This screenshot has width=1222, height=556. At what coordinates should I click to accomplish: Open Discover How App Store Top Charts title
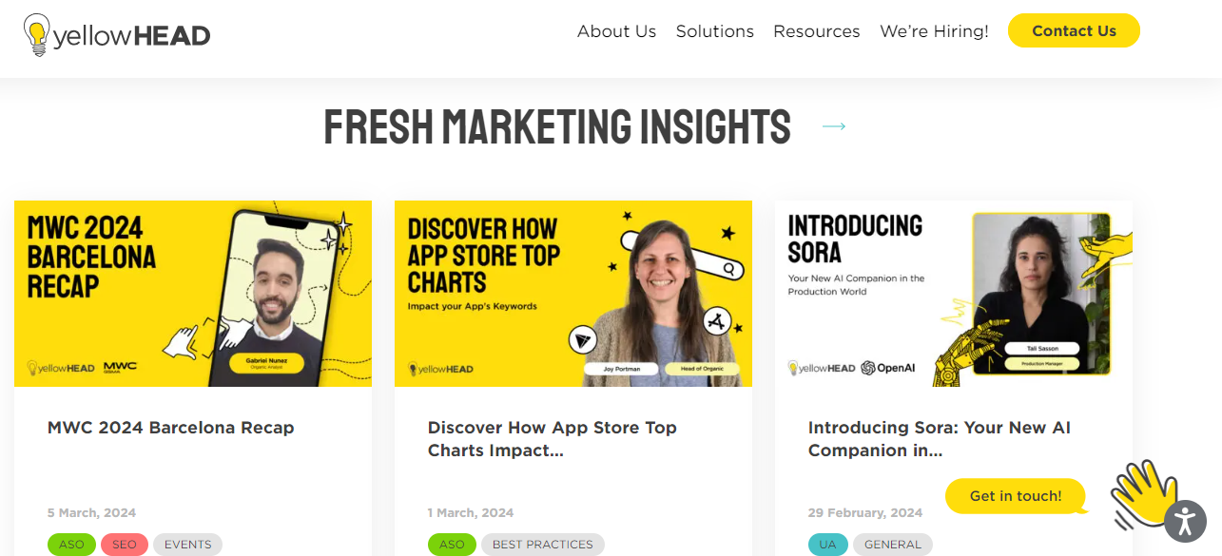coord(553,439)
